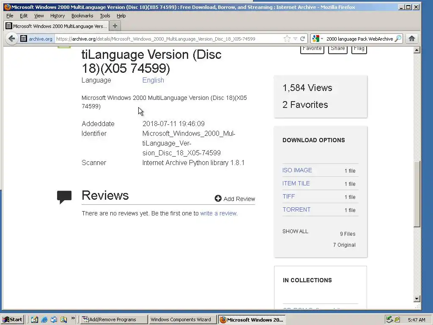Click the Internet Archive Python library 1.8.1 text
This screenshot has height=325, width=433.
click(193, 163)
